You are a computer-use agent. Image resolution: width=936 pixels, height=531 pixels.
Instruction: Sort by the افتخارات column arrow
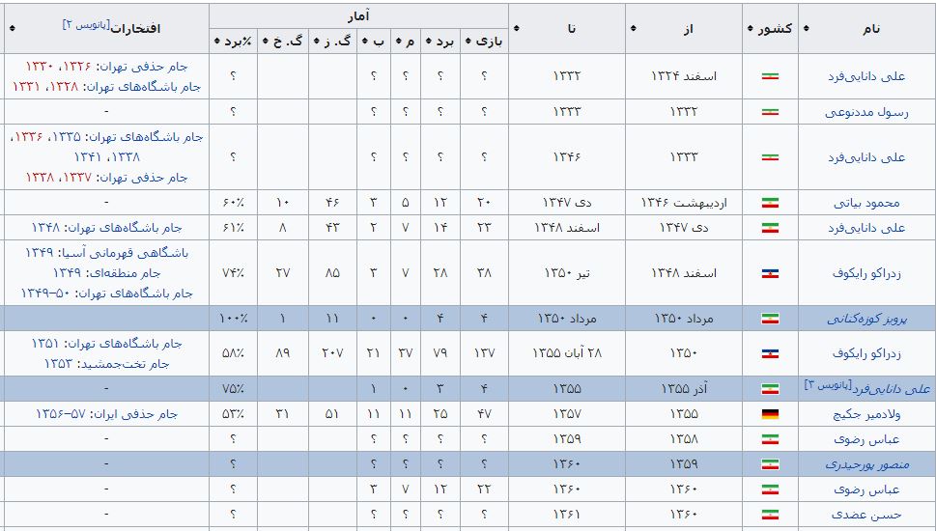tap(12, 27)
